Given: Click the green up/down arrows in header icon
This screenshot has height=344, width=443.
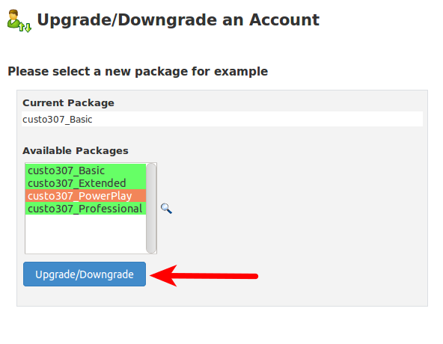Looking at the screenshot, I should pyautogui.click(x=25, y=28).
